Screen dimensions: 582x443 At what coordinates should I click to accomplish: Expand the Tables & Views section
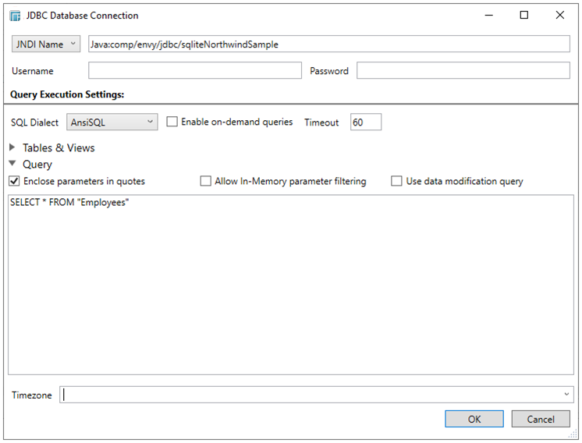13,147
